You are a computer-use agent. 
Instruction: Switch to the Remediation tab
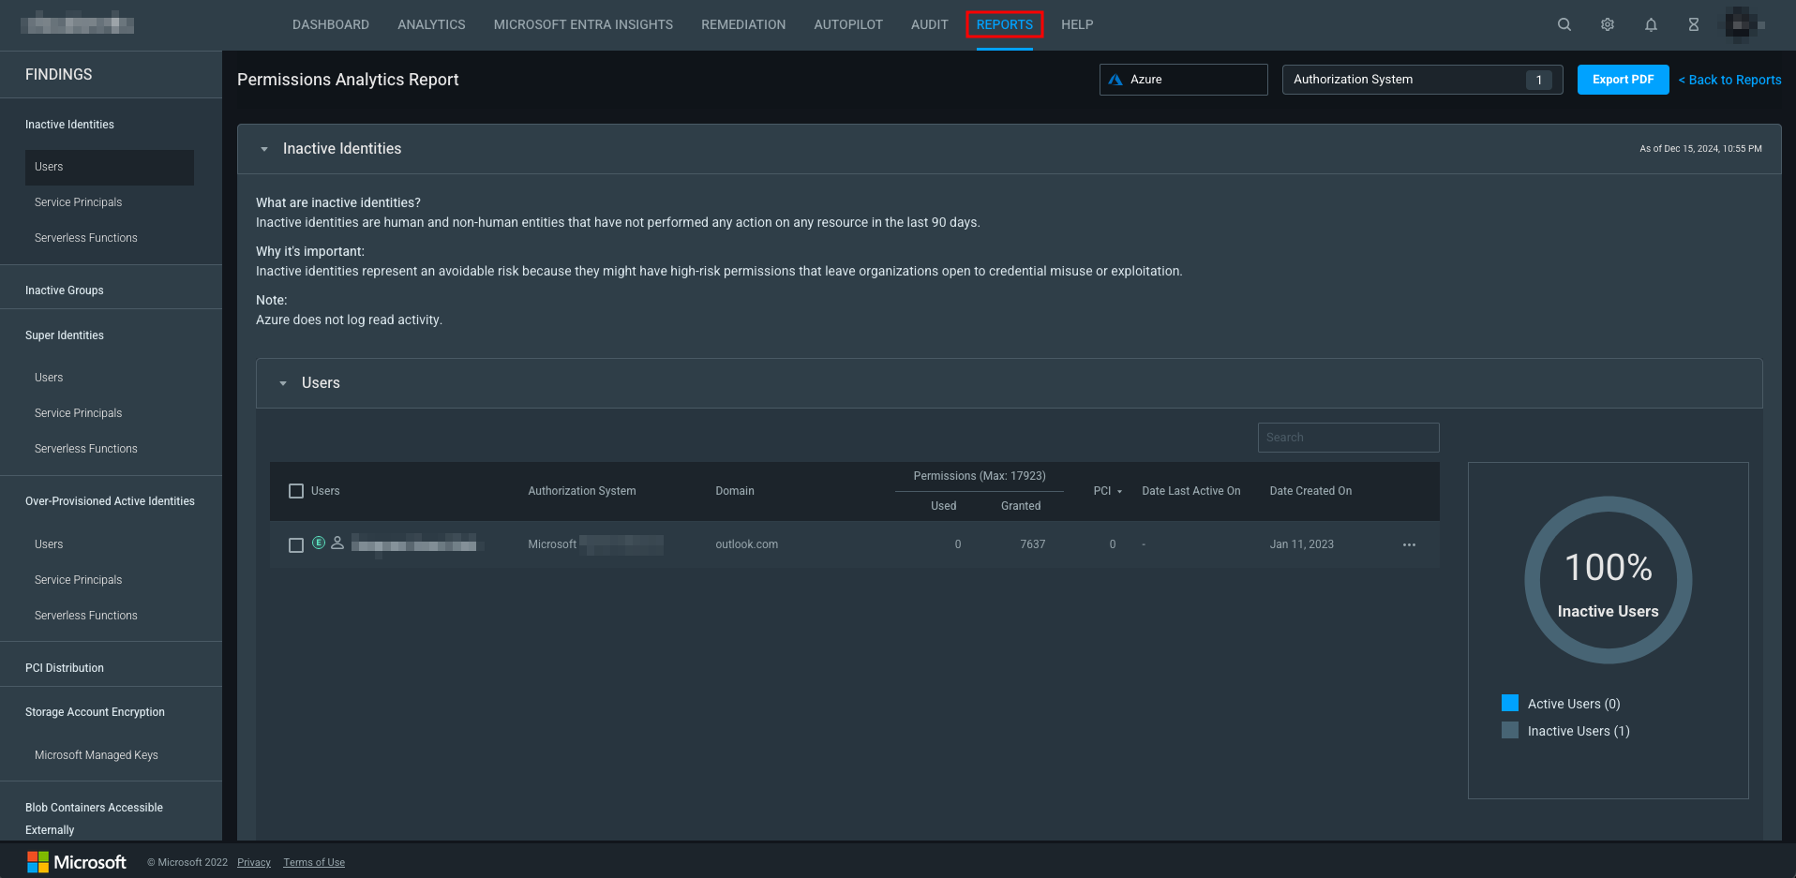[x=743, y=24]
